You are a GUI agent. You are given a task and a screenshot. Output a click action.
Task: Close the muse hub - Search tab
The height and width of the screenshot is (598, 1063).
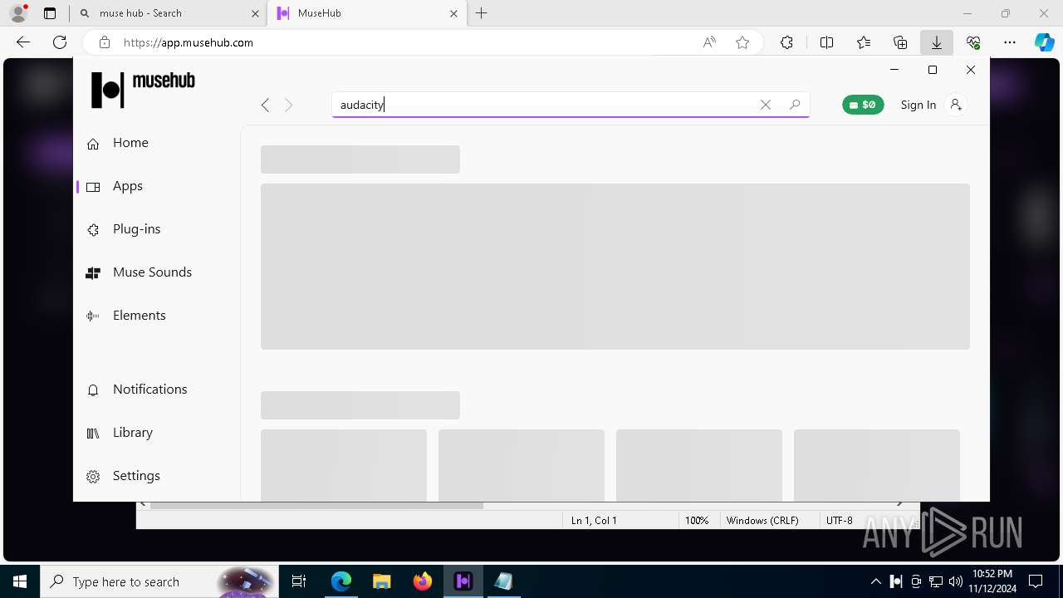point(255,13)
